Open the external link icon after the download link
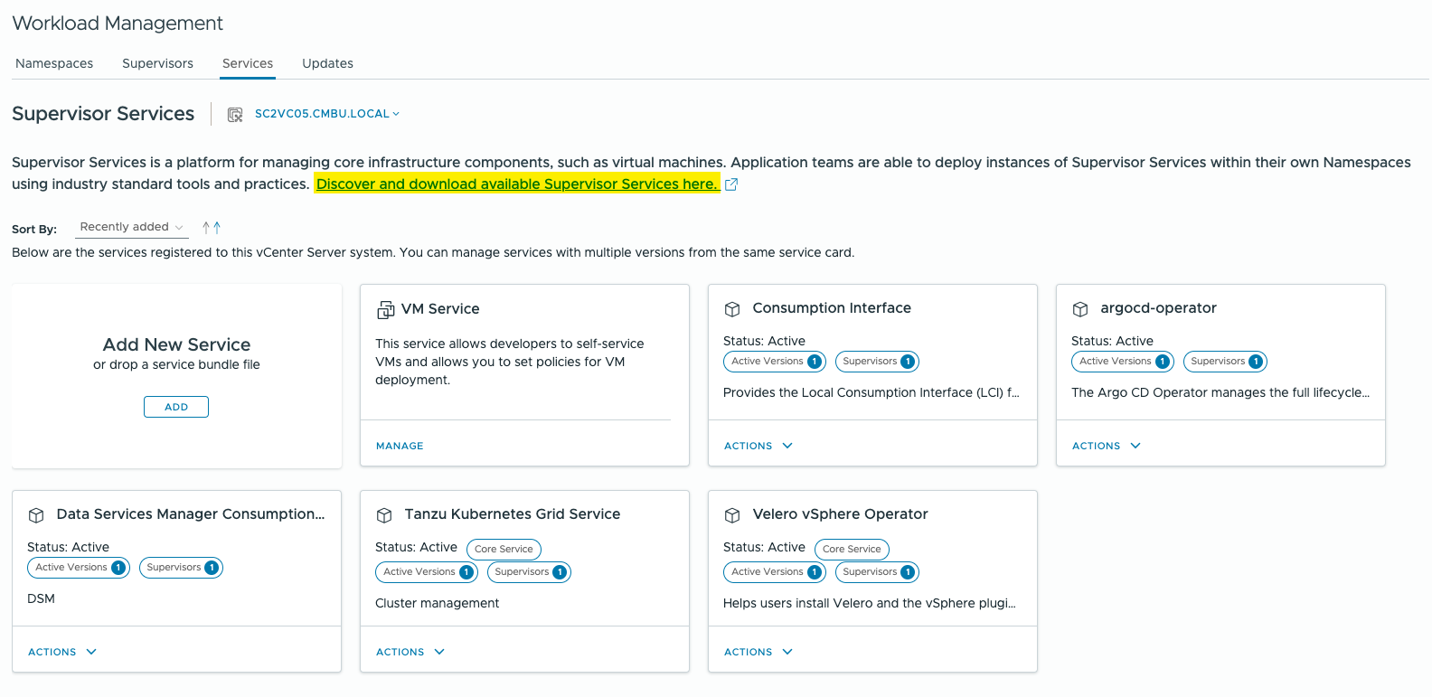 (731, 184)
